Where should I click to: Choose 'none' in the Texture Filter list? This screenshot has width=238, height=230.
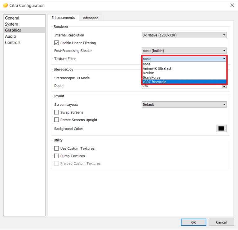184,64
